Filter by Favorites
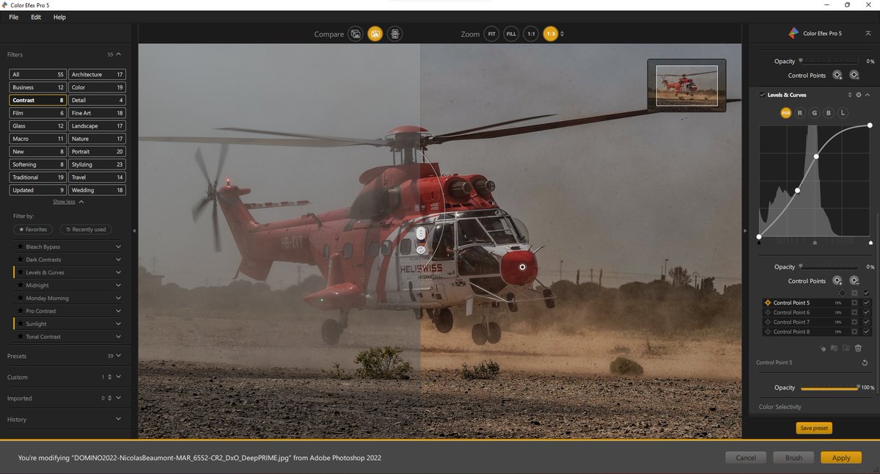The image size is (880, 474). pos(34,230)
